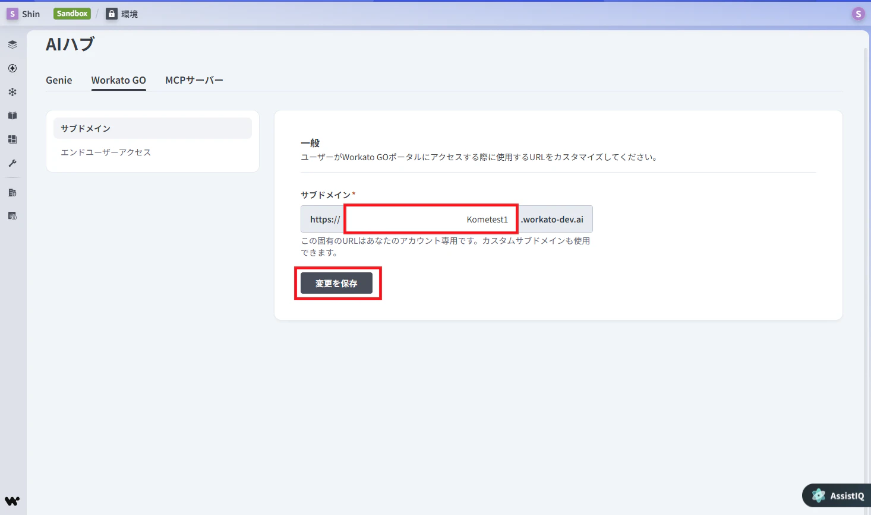
Task: Click the .workato-dev.ai domain suffix
Action: [x=553, y=220]
